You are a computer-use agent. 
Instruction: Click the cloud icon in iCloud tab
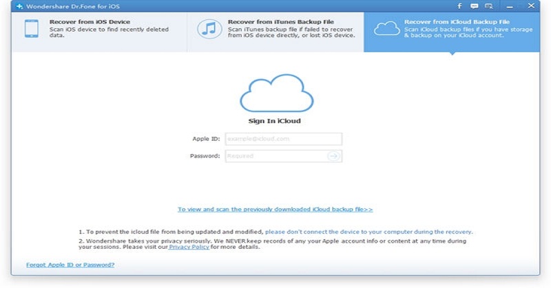pos(386,28)
